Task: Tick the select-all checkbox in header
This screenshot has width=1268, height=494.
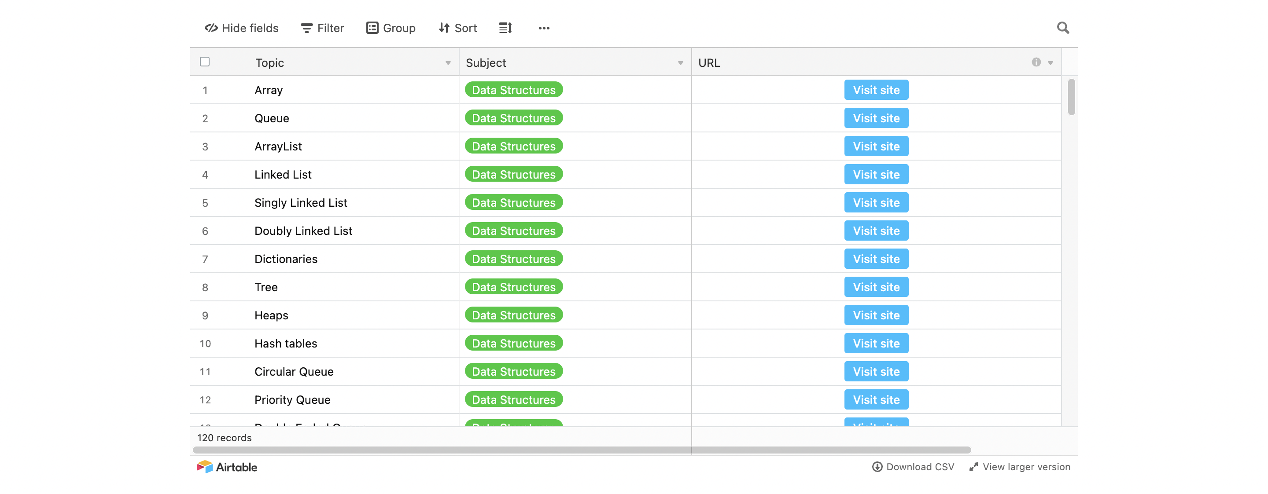Action: pyautogui.click(x=205, y=62)
